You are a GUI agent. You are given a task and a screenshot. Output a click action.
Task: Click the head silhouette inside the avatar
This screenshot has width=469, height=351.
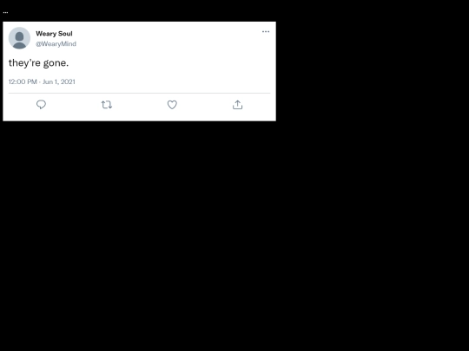[x=19, y=36]
